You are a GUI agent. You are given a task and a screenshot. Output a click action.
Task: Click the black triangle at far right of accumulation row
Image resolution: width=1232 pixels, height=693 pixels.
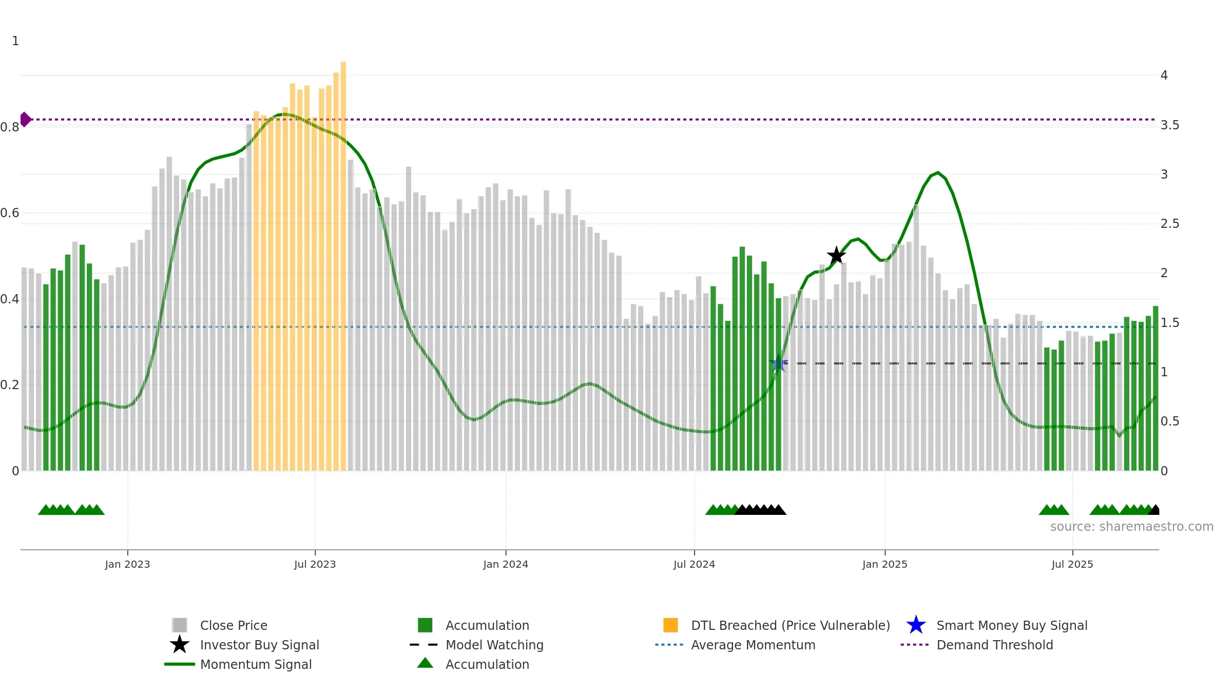(1154, 510)
